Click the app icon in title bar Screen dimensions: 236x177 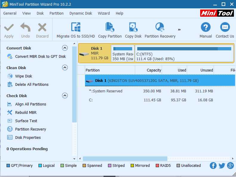click(5, 4)
